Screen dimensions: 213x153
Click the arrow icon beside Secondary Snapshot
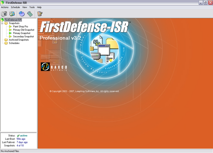click(x=10, y=36)
